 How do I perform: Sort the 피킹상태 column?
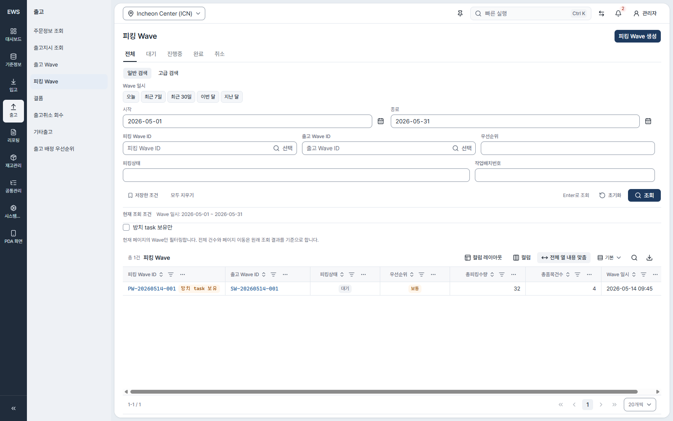click(342, 274)
